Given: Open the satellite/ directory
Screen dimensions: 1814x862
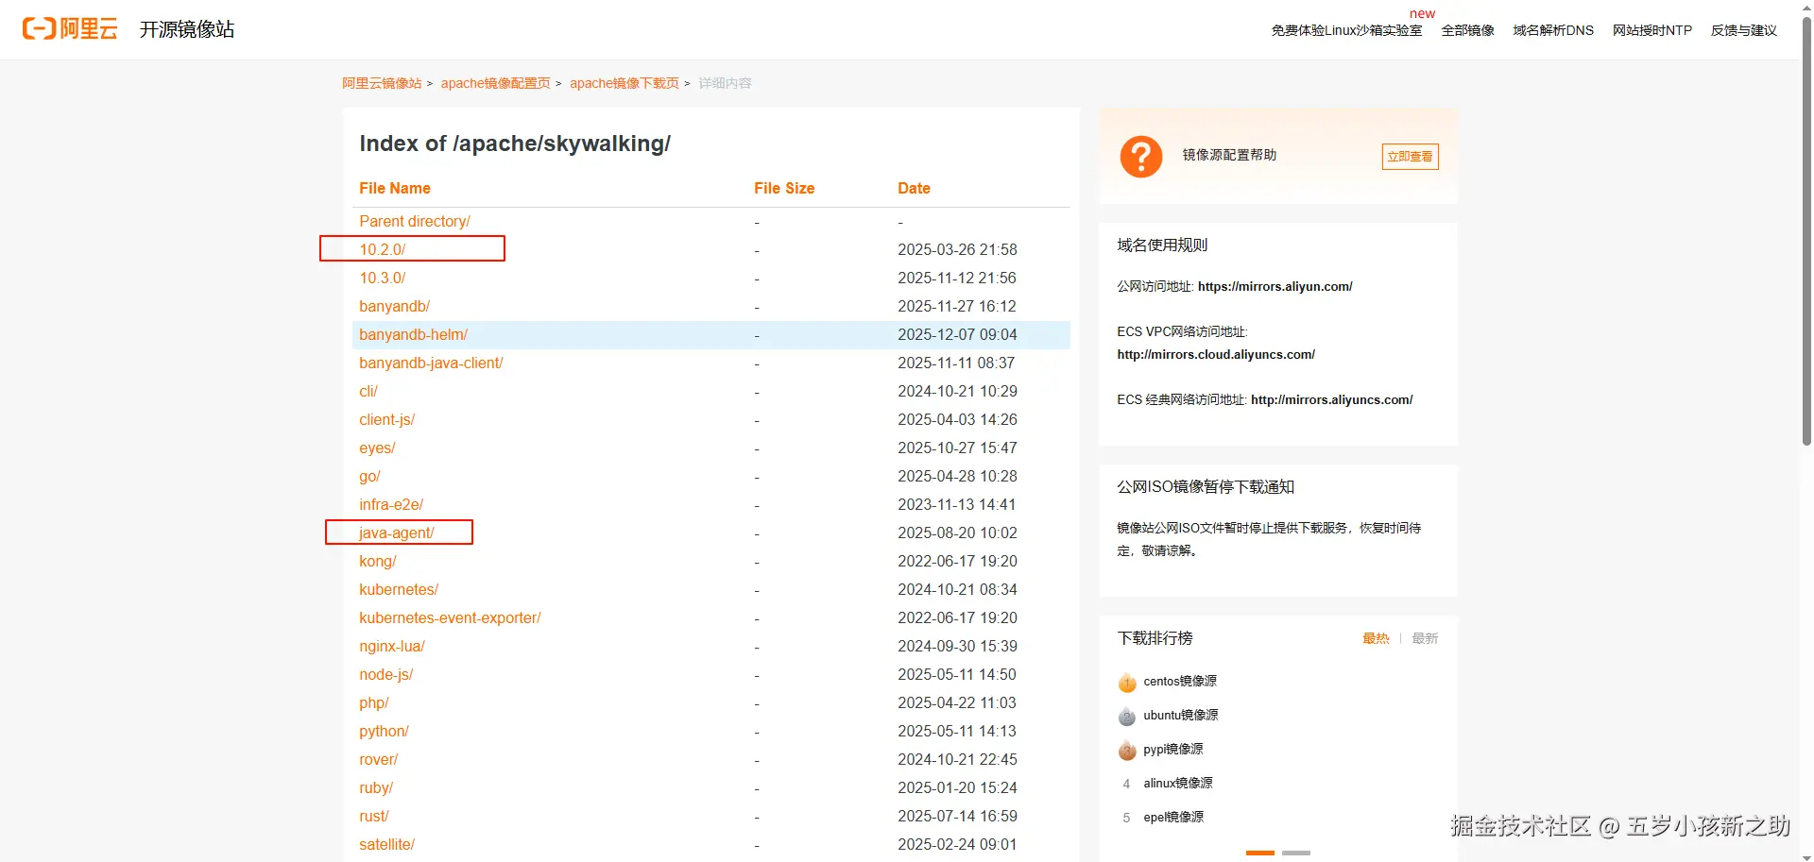Looking at the screenshot, I should (x=386, y=844).
